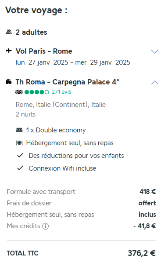Click the meal plan plate icon

click(x=19, y=143)
